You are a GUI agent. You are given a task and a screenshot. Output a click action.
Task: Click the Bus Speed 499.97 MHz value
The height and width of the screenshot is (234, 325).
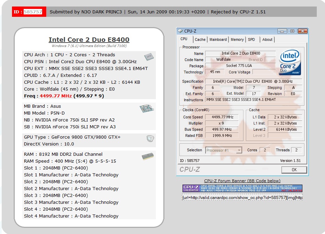pos(222,130)
